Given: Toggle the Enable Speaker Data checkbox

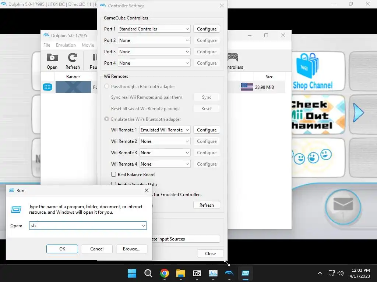Looking at the screenshot, I should click(113, 184).
